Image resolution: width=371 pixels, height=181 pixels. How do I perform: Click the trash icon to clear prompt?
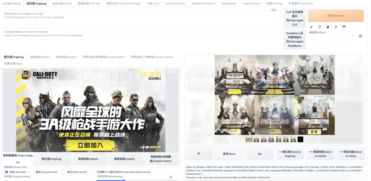[320, 27]
